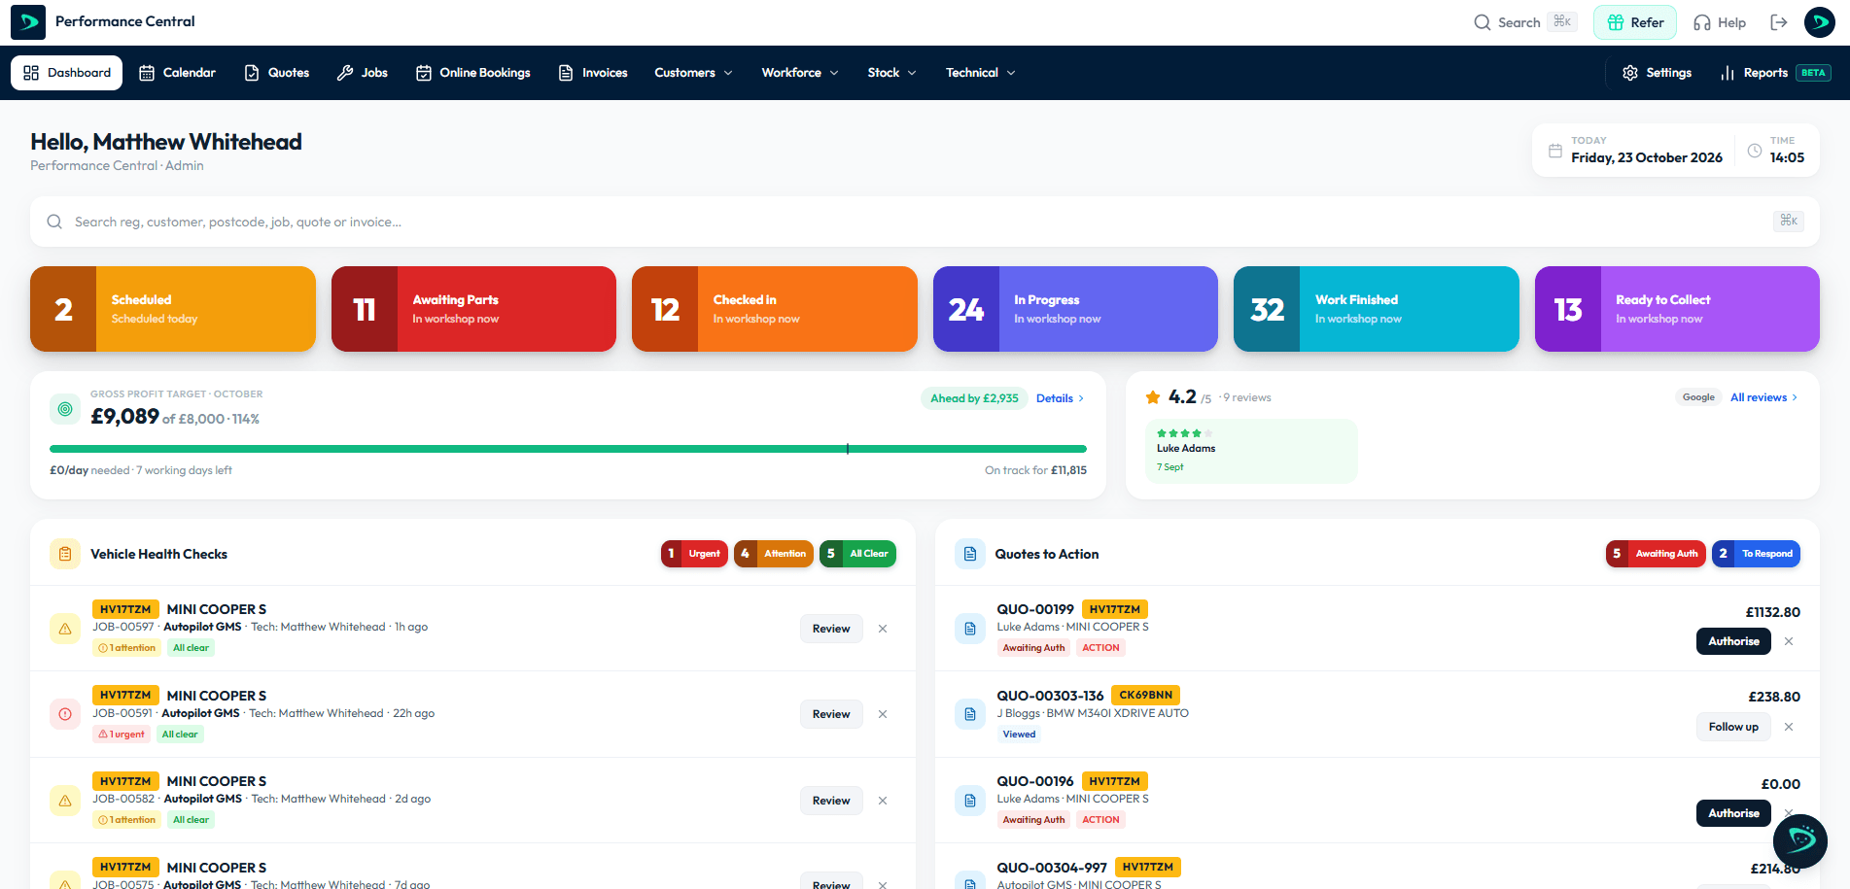This screenshot has height=889, width=1850.
Task: Filter health checks by Urgent
Action: click(x=694, y=554)
